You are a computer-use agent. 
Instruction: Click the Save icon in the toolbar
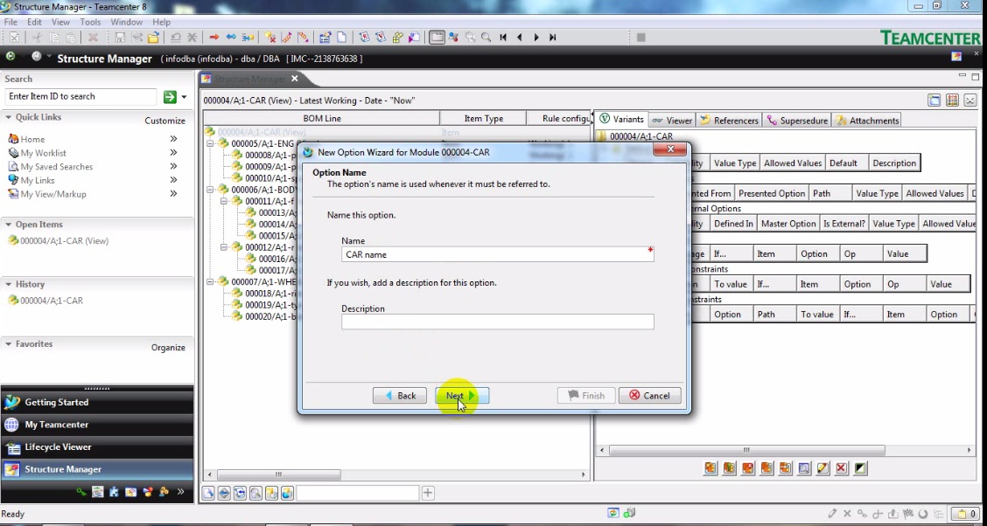(x=121, y=37)
